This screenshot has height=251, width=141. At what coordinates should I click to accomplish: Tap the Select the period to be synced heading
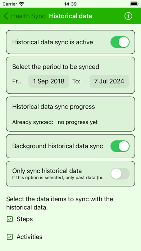pos(56,67)
